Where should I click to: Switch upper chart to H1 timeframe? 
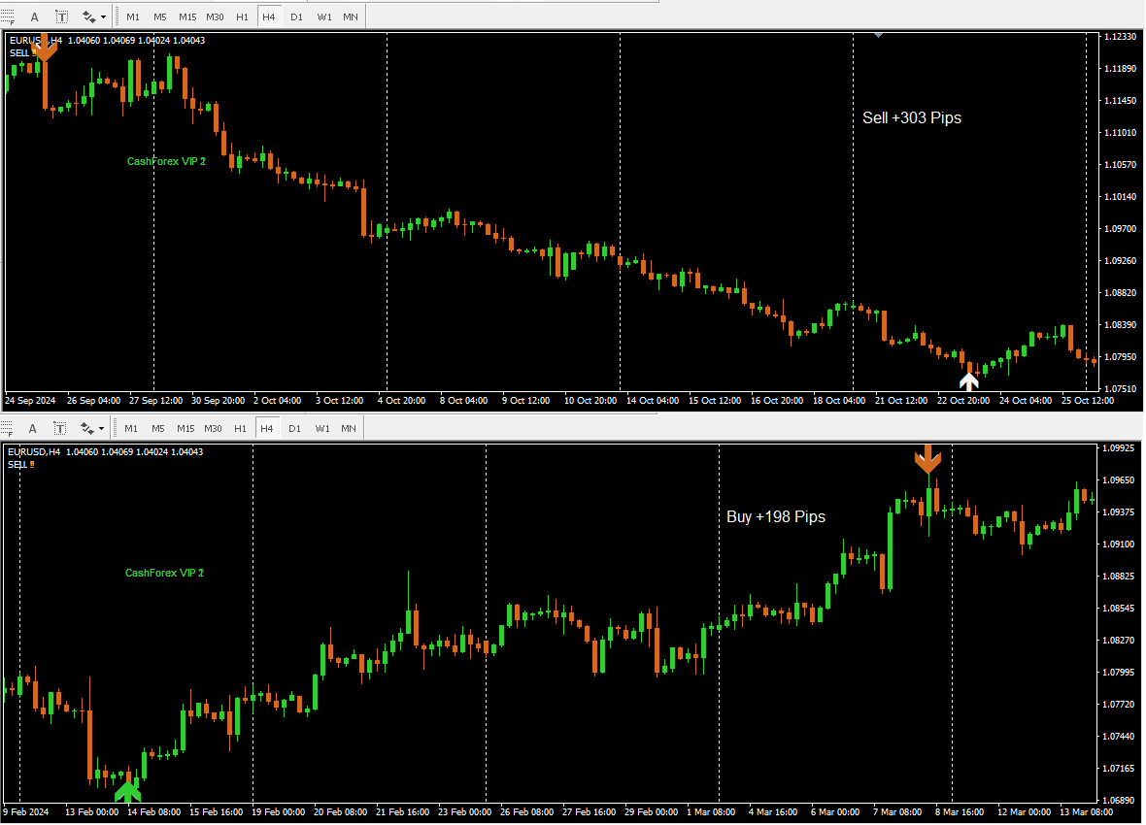point(242,16)
